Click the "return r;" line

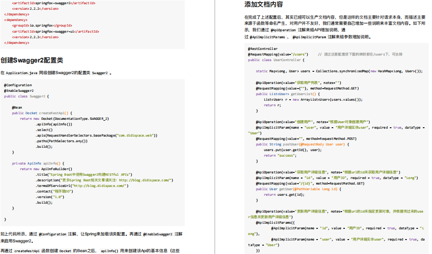point(272,105)
